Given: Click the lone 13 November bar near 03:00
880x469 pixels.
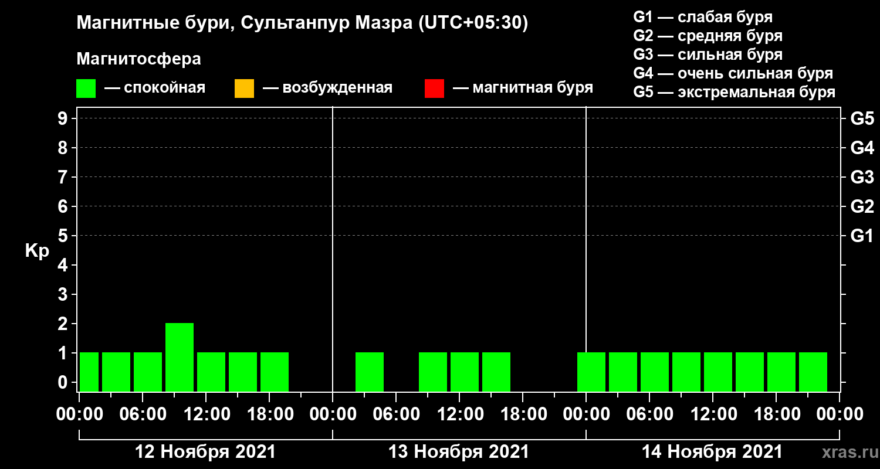Looking at the screenshot, I should click(x=370, y=372).
